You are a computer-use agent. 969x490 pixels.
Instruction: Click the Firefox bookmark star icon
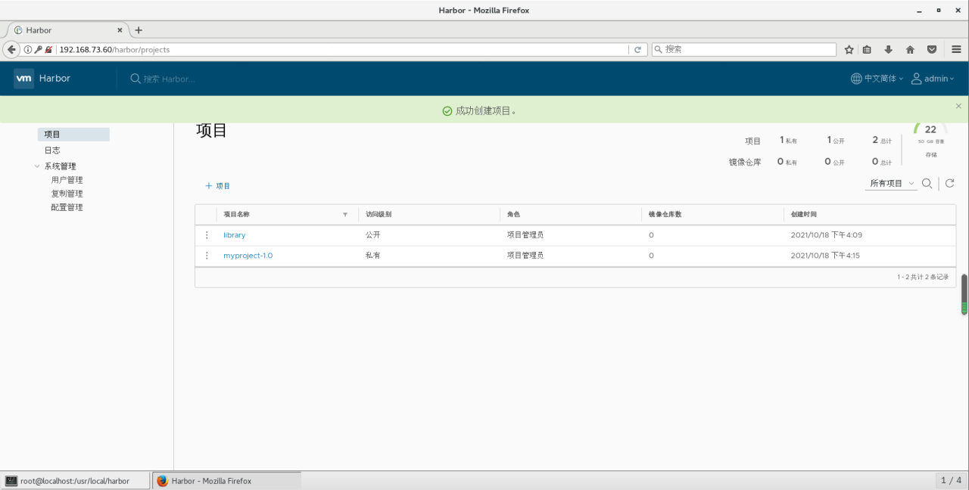click(849, 49)
